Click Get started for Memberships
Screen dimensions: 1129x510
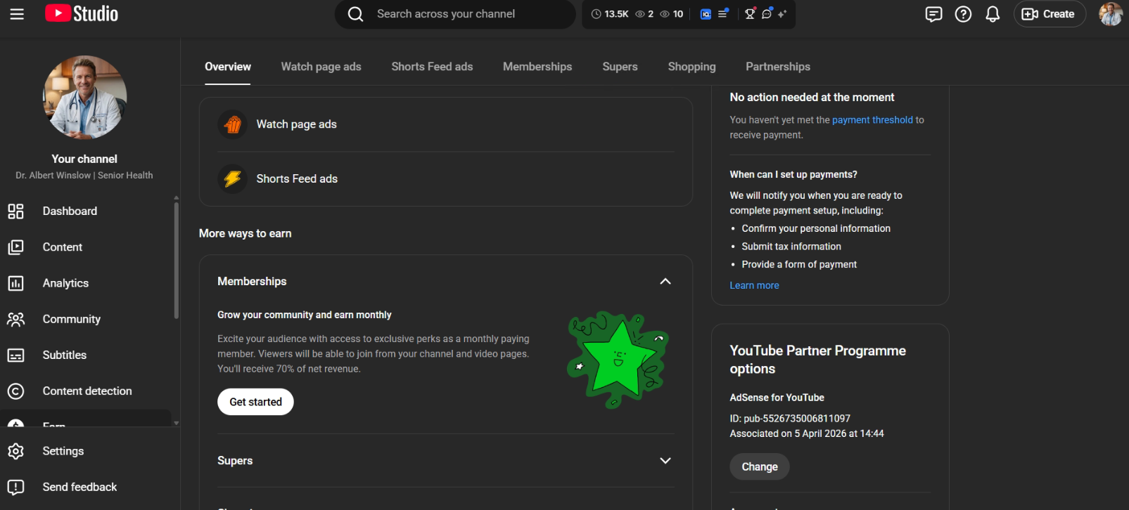(255, 402)
